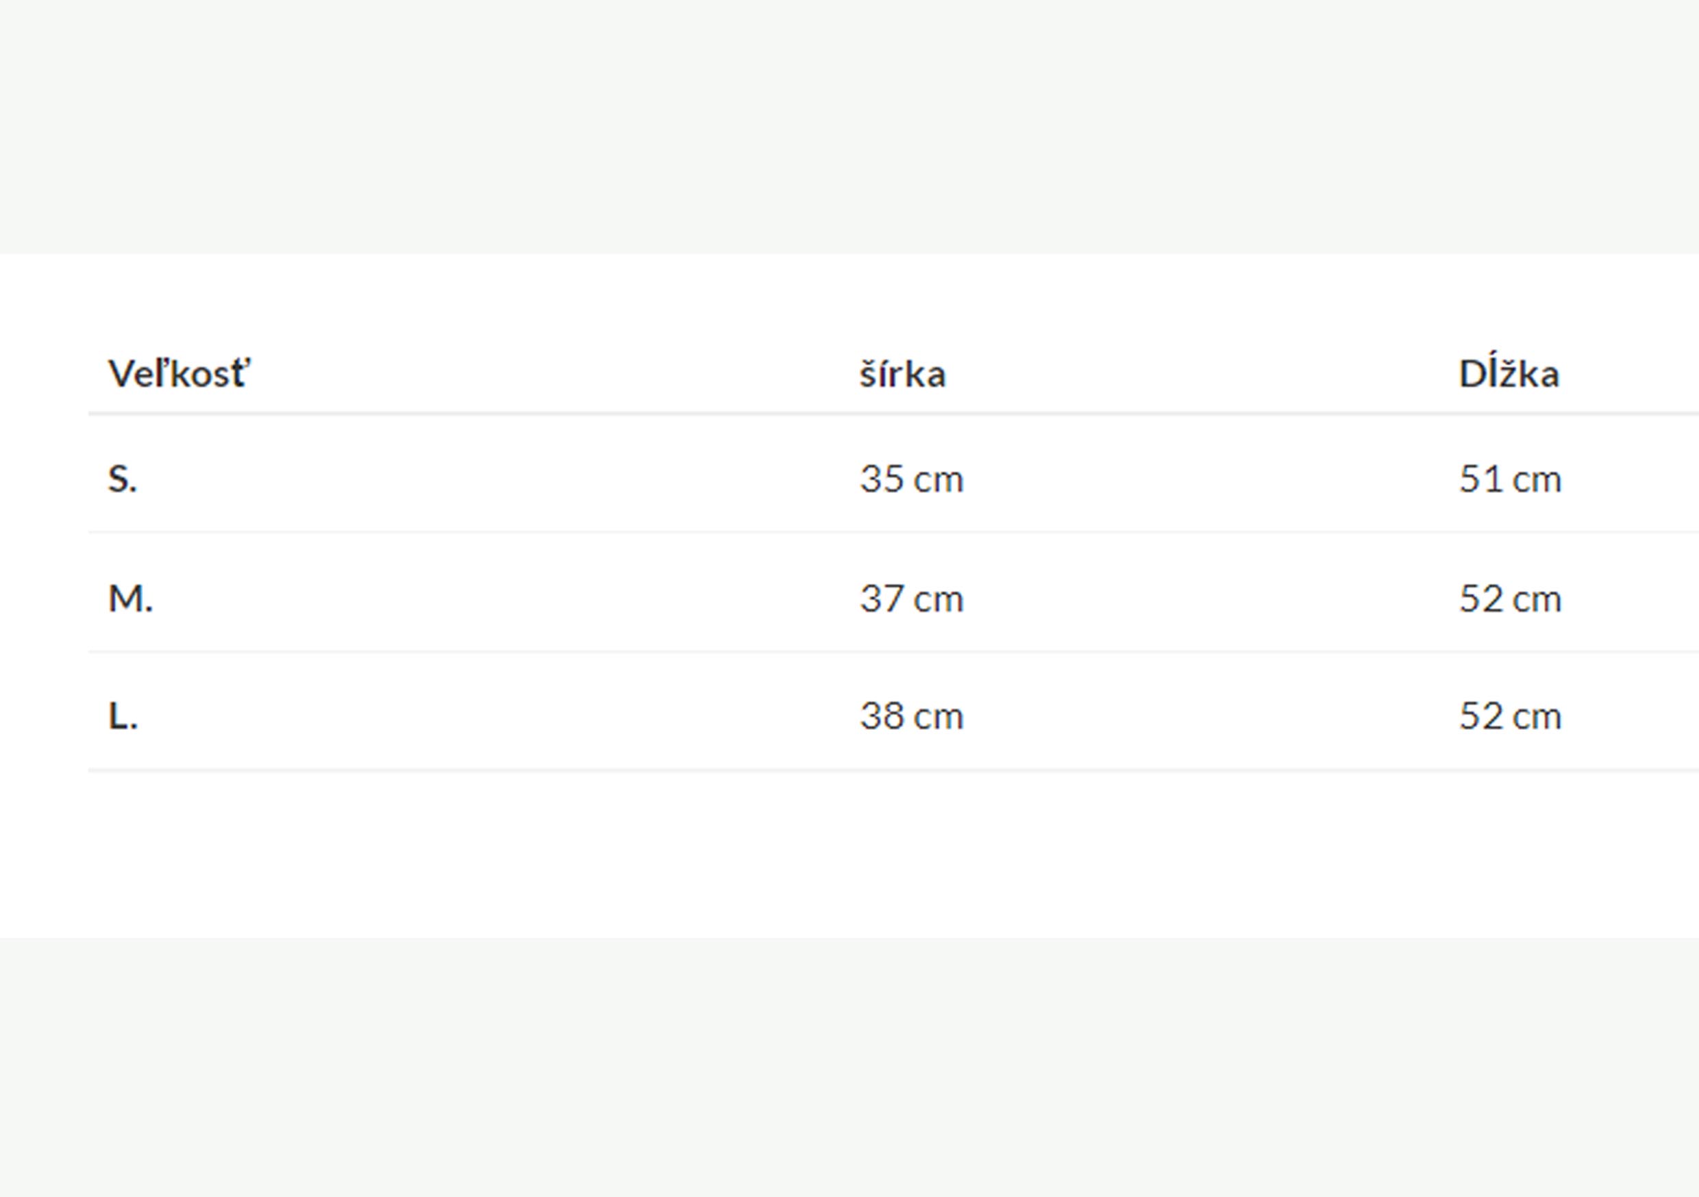Click the 37 cm width value
Viewport: 1699px width, 1197px height.
tap(911, 598)
